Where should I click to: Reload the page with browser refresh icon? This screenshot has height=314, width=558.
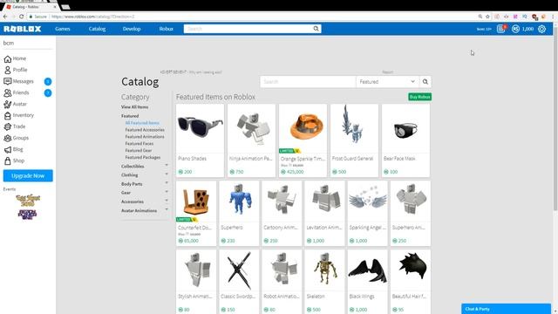[x=21, y=17]
